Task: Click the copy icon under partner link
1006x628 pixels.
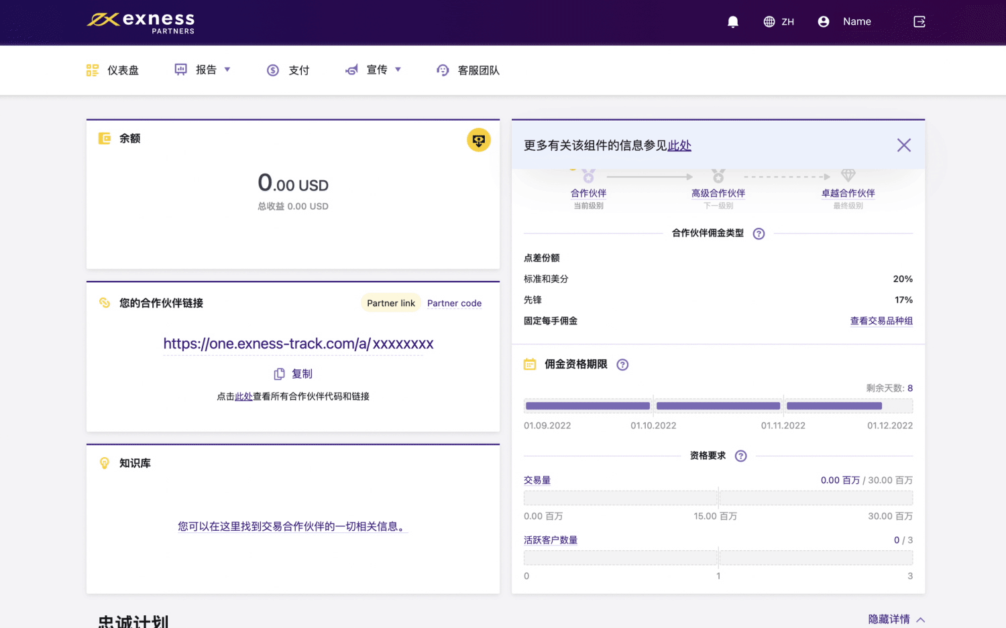Action: (280, 374)
